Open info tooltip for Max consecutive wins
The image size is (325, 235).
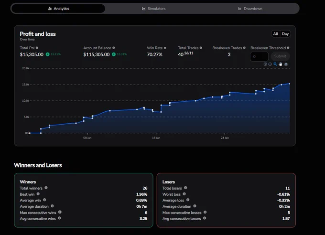pyautogui.click(x=60, y=212)
